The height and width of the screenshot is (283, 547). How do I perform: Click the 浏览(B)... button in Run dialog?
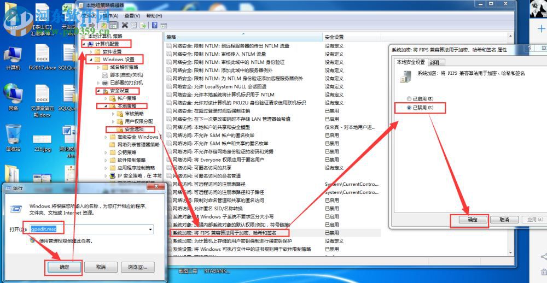(x=137, y=267)
